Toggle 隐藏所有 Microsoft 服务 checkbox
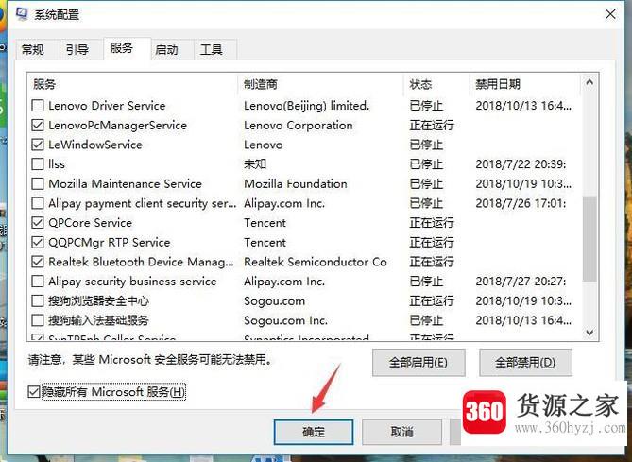This screenshot has height=462, width=632. (x=34, y=391)
